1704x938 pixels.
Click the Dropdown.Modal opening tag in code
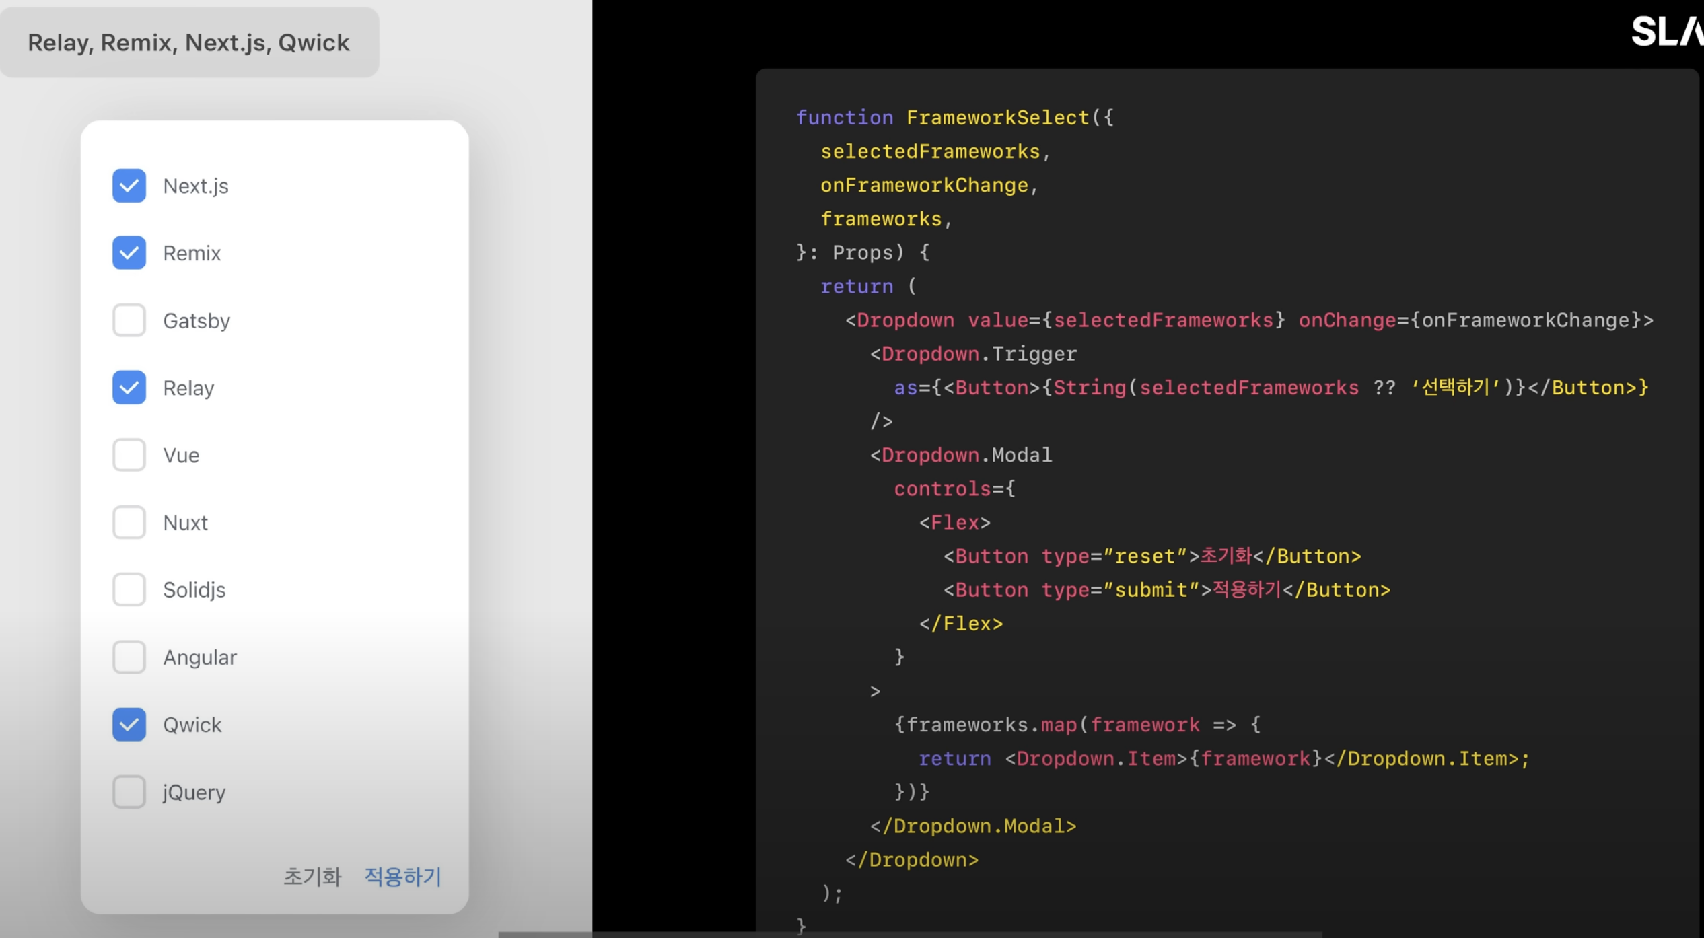(x=961, y=455)
